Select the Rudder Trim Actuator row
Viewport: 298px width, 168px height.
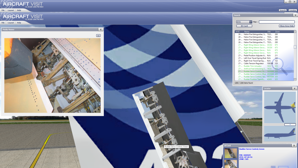[x=265, y=66]
